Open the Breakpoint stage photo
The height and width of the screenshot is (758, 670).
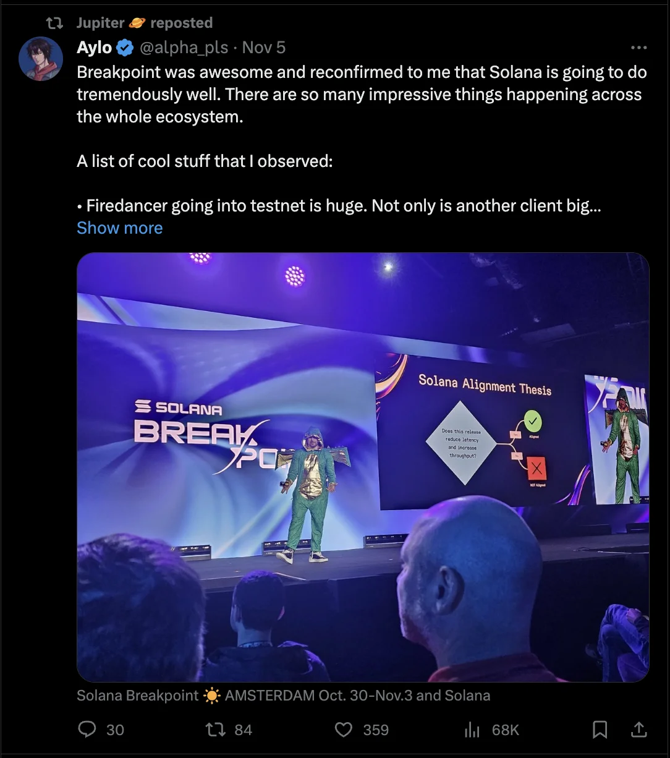coord(363,467)
